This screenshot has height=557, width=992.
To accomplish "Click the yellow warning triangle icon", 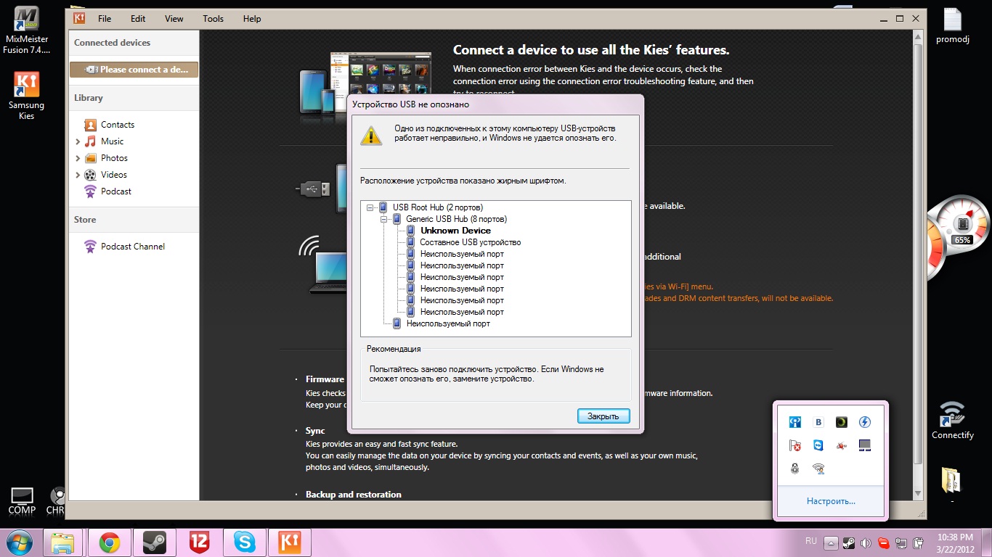I will [371, 135].
